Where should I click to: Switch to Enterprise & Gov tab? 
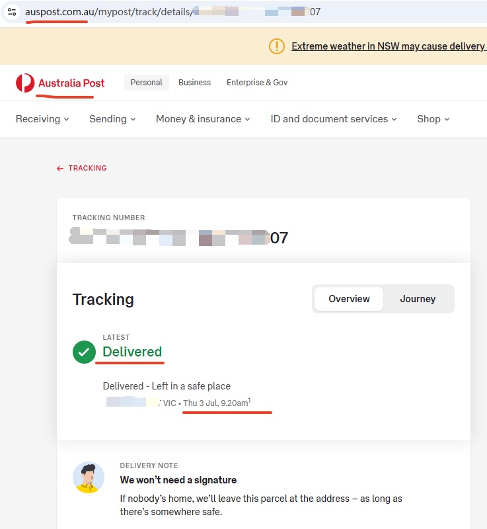point(257,83)
